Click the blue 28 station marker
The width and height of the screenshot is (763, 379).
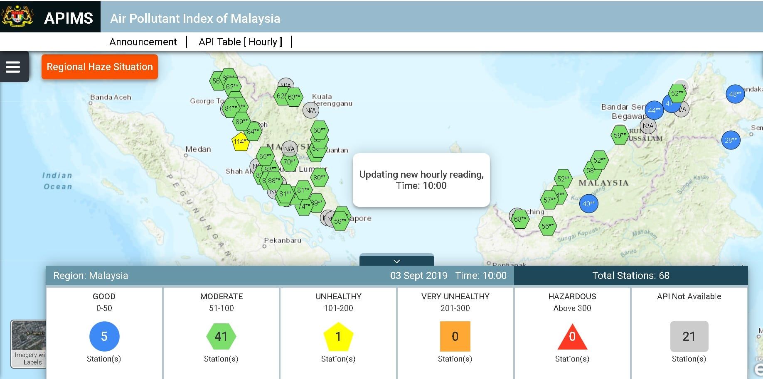[730, 140]
